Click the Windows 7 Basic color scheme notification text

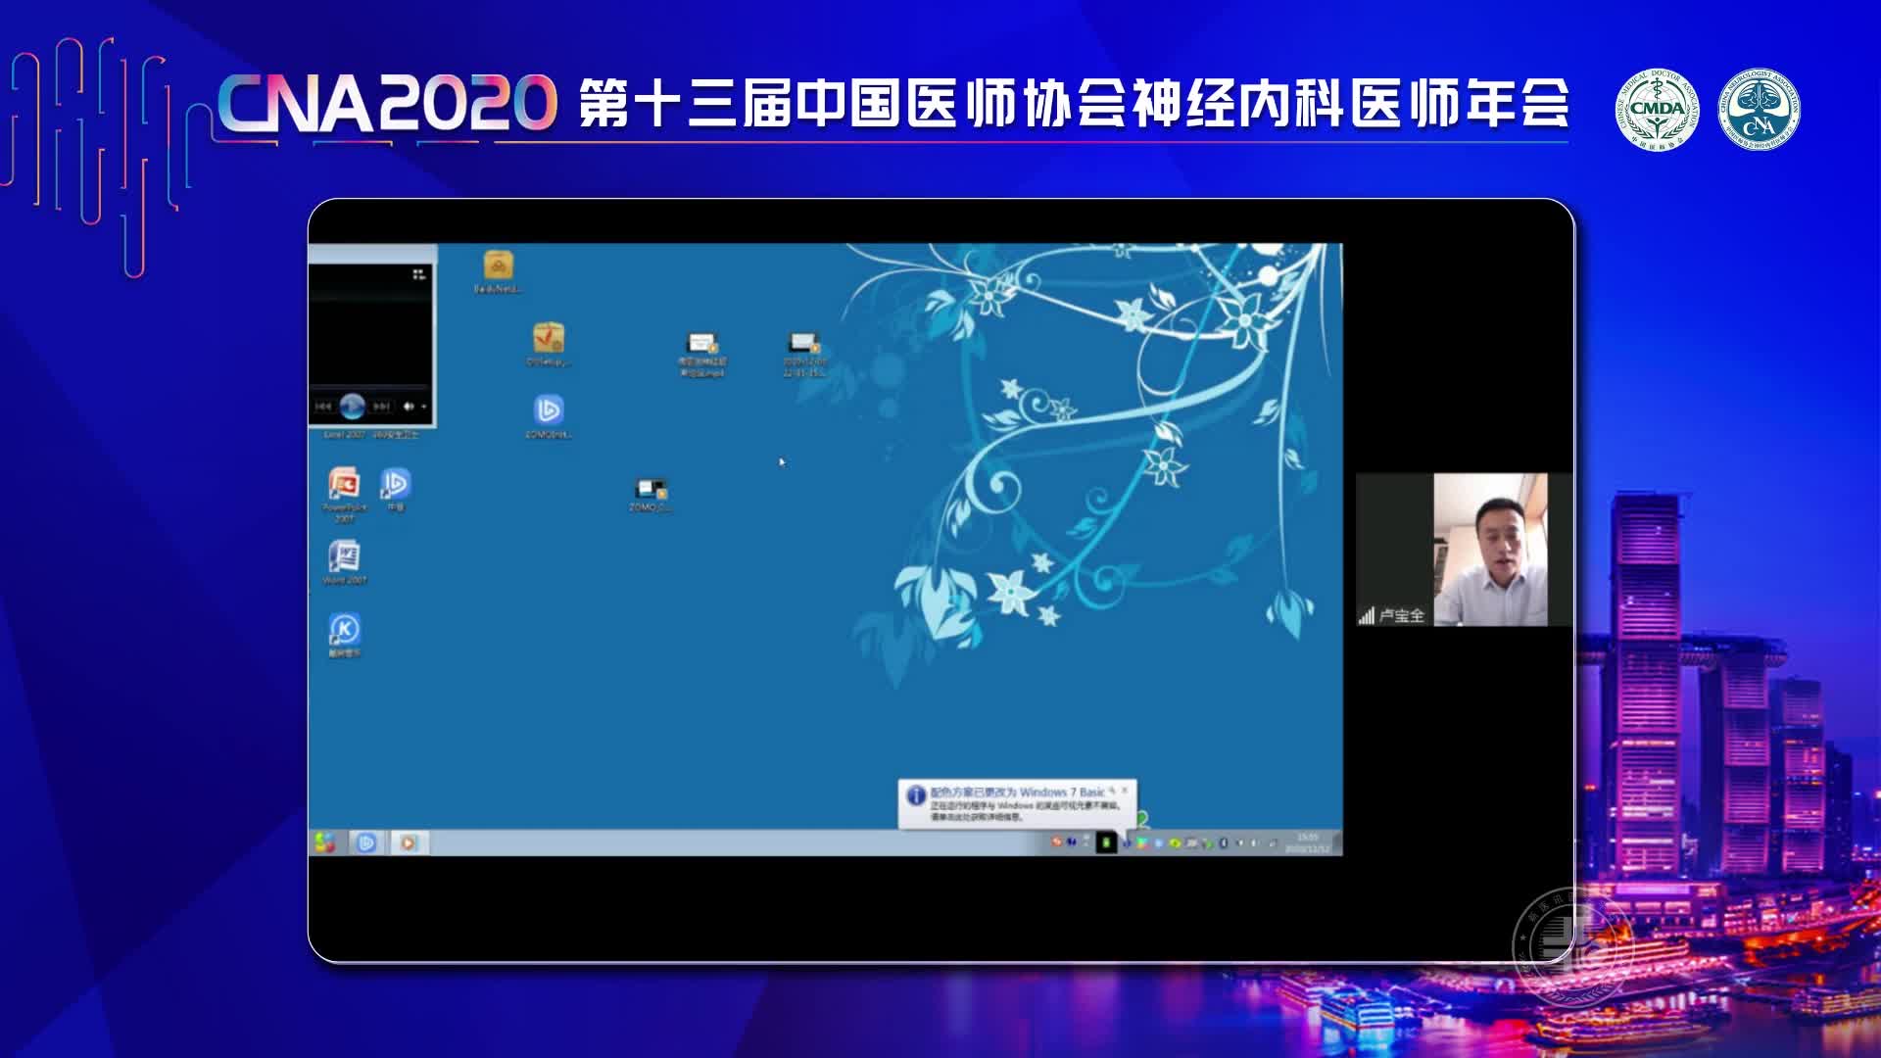point(1017,792)
